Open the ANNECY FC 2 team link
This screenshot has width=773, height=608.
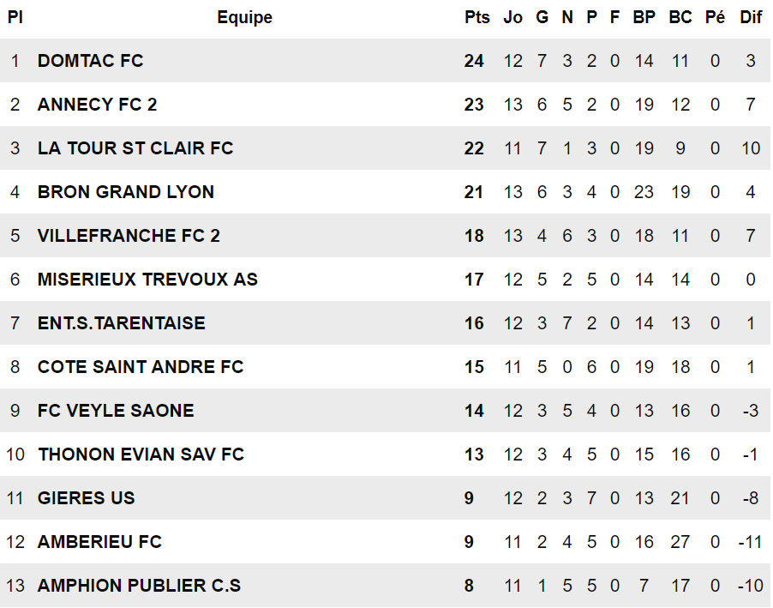97,105
